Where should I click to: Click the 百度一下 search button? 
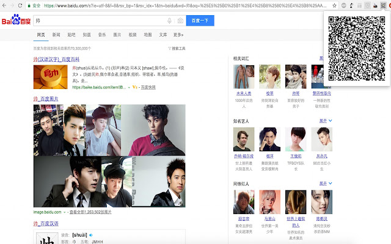coord(200,21)
